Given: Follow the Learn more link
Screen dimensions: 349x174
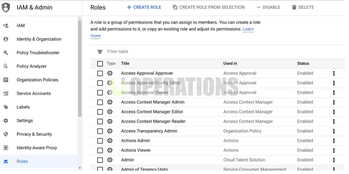Looking at the screenshot, I should (248, 29).
